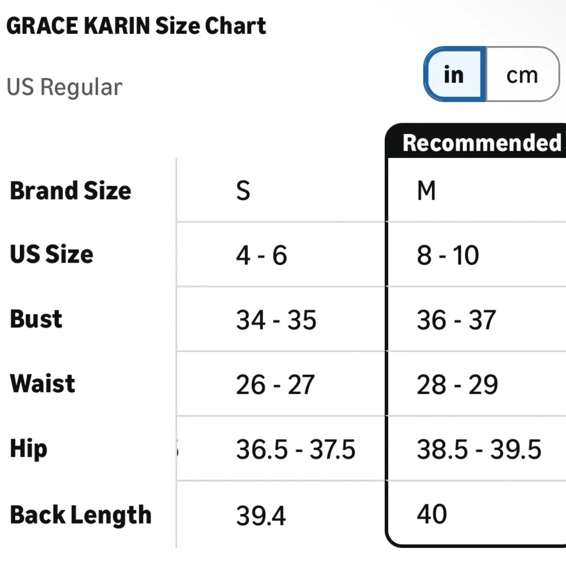Click the Bust row label
This screenshot has height=566, width=566.
36,319
